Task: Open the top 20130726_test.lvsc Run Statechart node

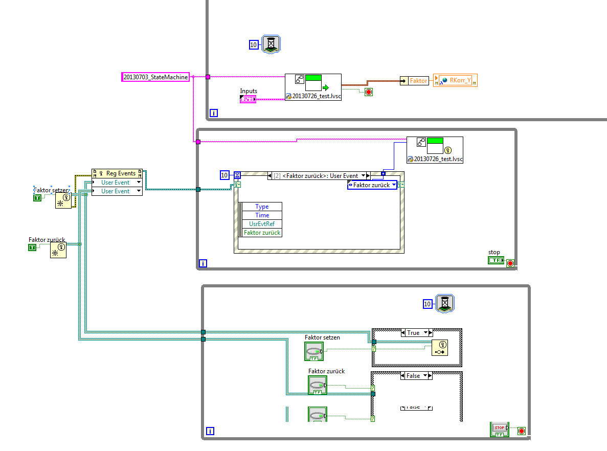Action: (x=313, y=87)
